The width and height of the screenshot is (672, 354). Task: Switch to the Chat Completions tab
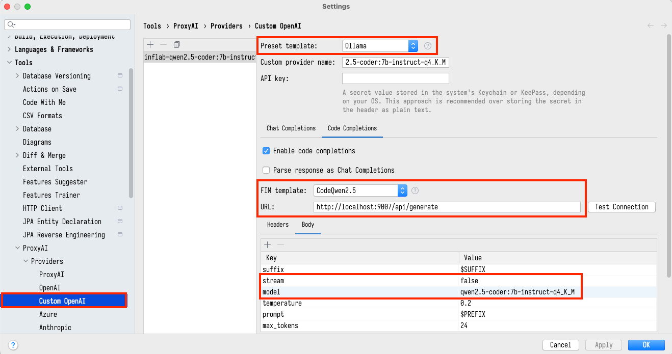291,128
